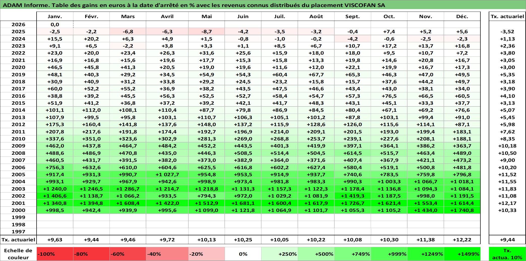This screenshot has width=526, height=261.
Task: Select the January actuarial rate +9,63
Action: [55, 240]
